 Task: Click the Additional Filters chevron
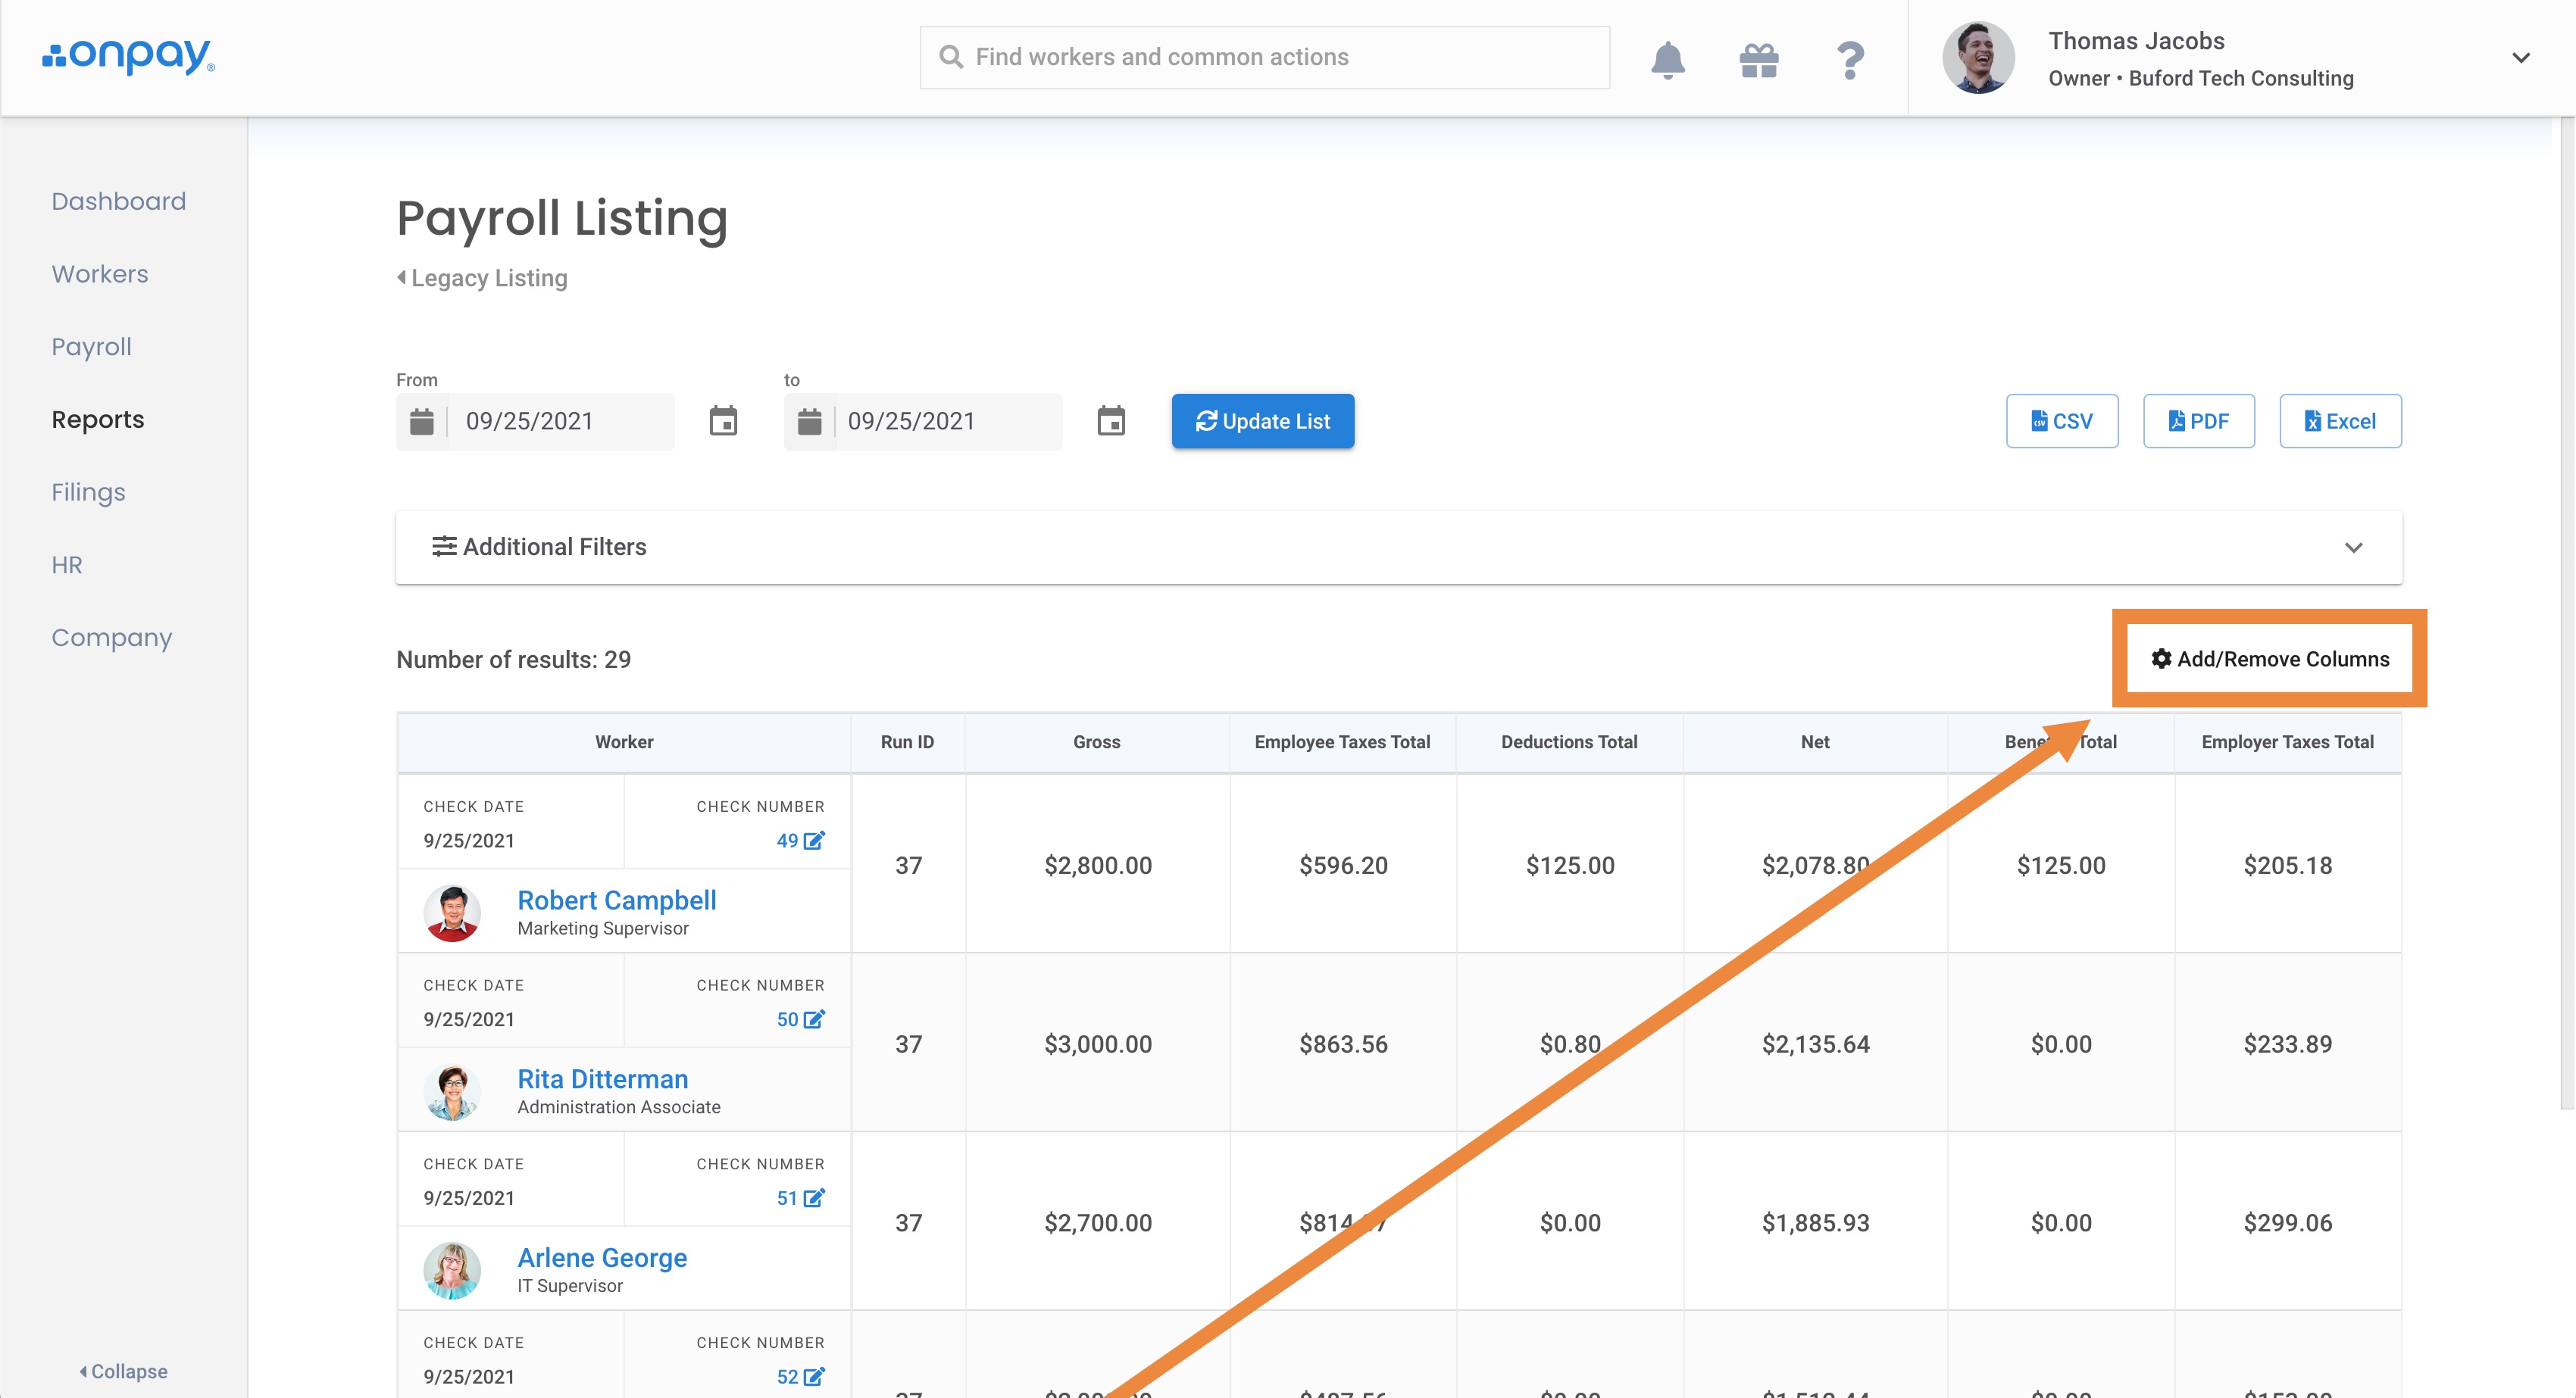pos(2353,548)
